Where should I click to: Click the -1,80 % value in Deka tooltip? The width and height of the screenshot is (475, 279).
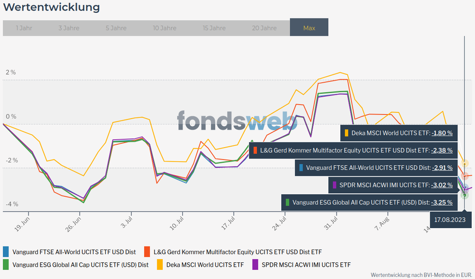point(442,133)
